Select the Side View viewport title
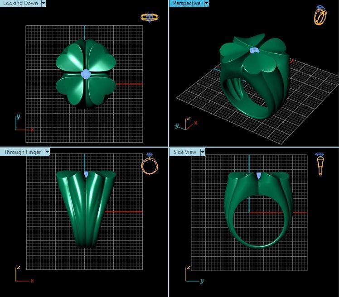339x297 pixels. [x=185, y=152]
